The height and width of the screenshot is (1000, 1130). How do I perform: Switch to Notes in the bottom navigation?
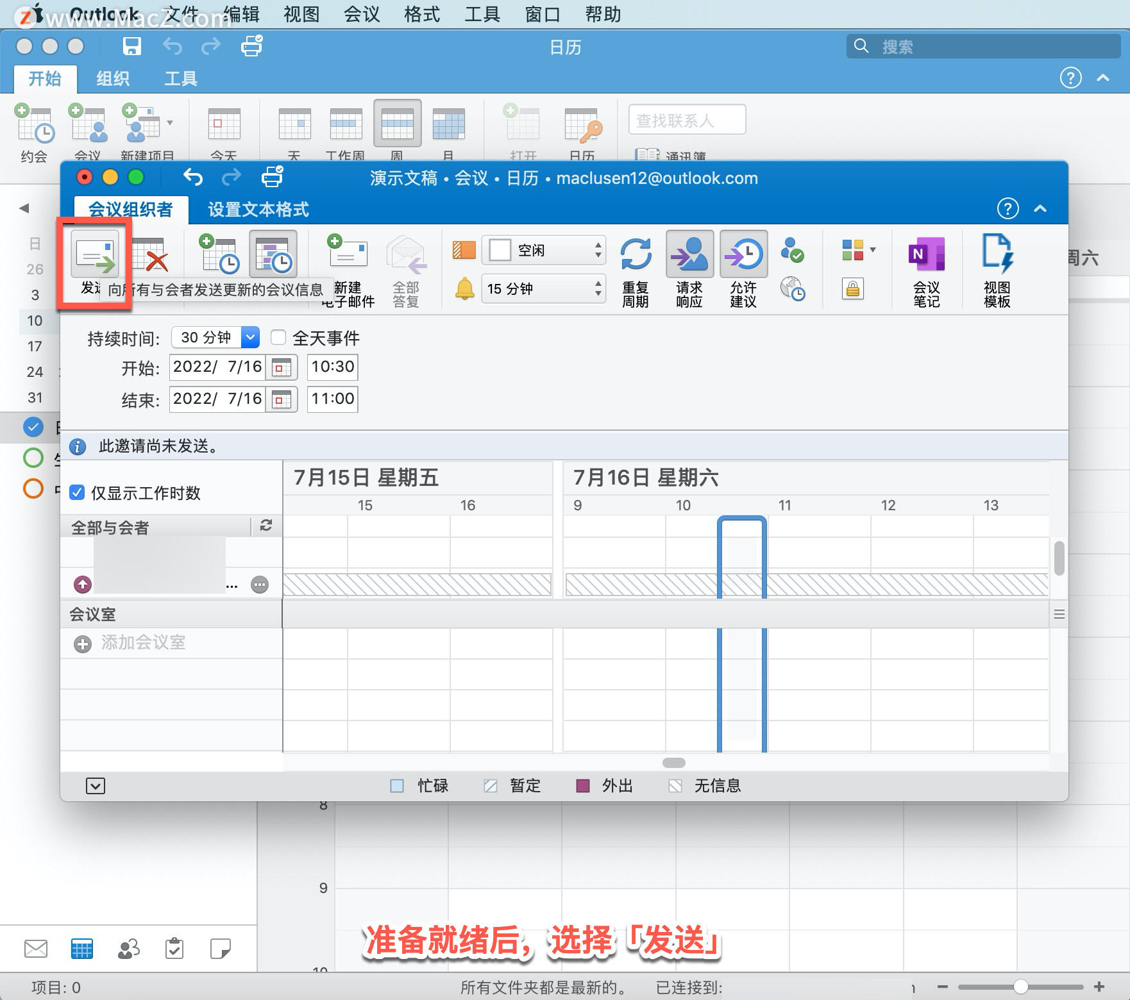click(x=221, y=949)
